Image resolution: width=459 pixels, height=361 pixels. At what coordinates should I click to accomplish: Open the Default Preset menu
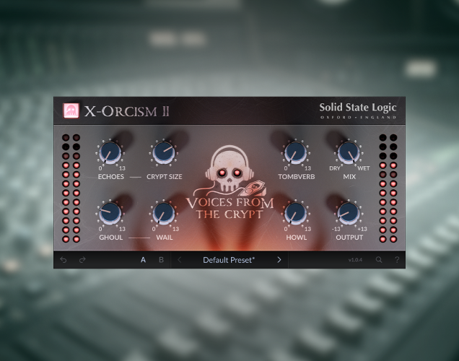coord(229,260)
